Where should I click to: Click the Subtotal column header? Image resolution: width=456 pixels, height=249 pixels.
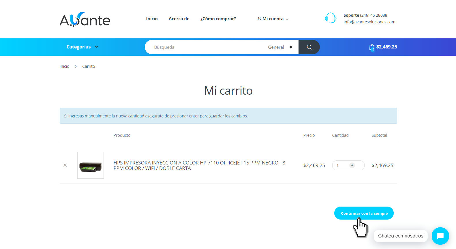tap(379, 135)
